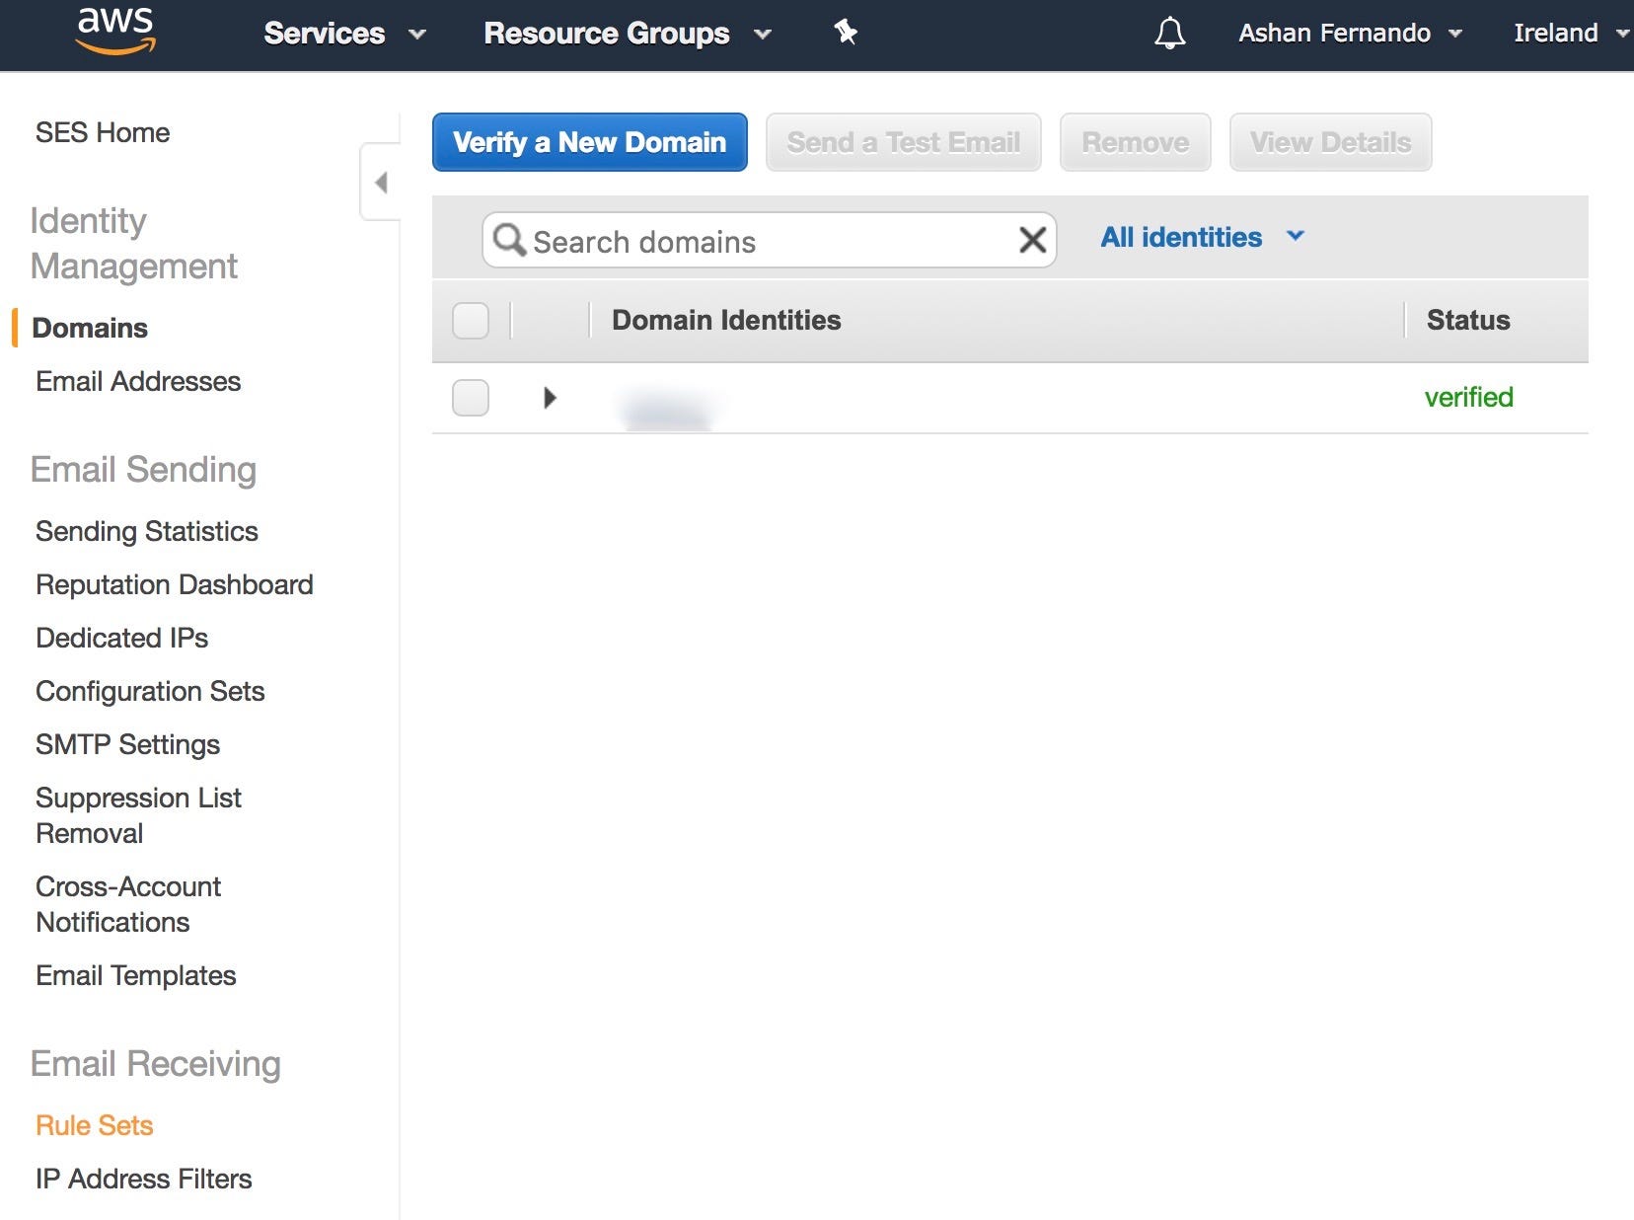This screenshot has width=1634, height=1220.
Task: Expand the domain row with the disclosure triangle
Action: click(550, 397)
